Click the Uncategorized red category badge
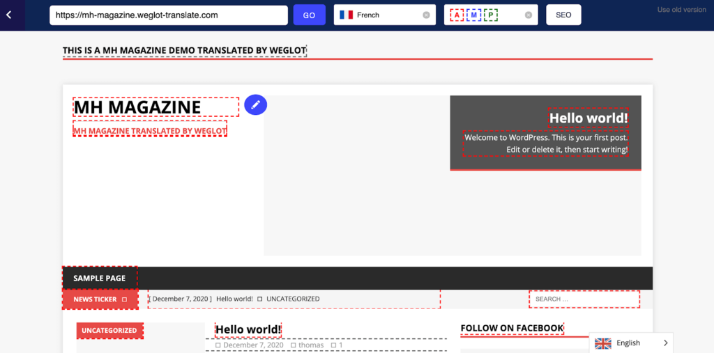 coord(109,331)
